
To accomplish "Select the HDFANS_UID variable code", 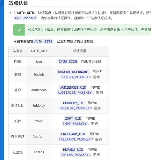I will (x=73, y=150).
